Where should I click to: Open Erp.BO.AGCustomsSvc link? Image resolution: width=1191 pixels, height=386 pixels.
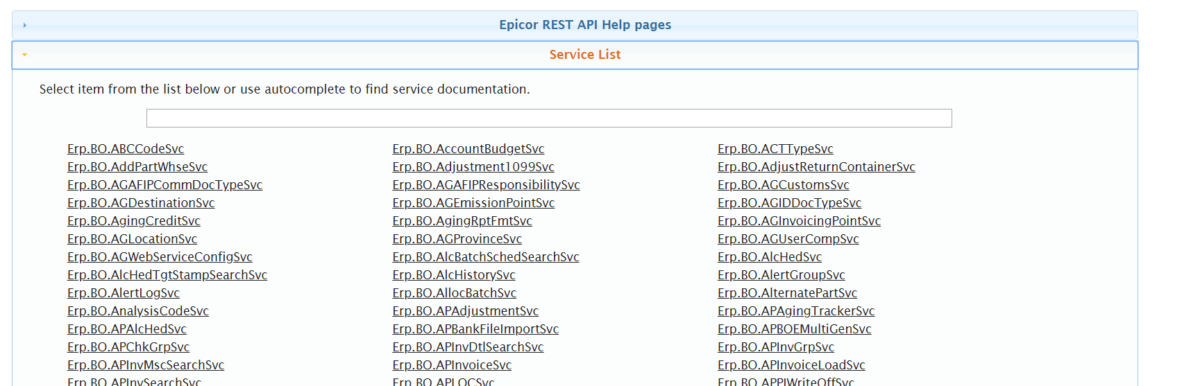click(784, 185)
